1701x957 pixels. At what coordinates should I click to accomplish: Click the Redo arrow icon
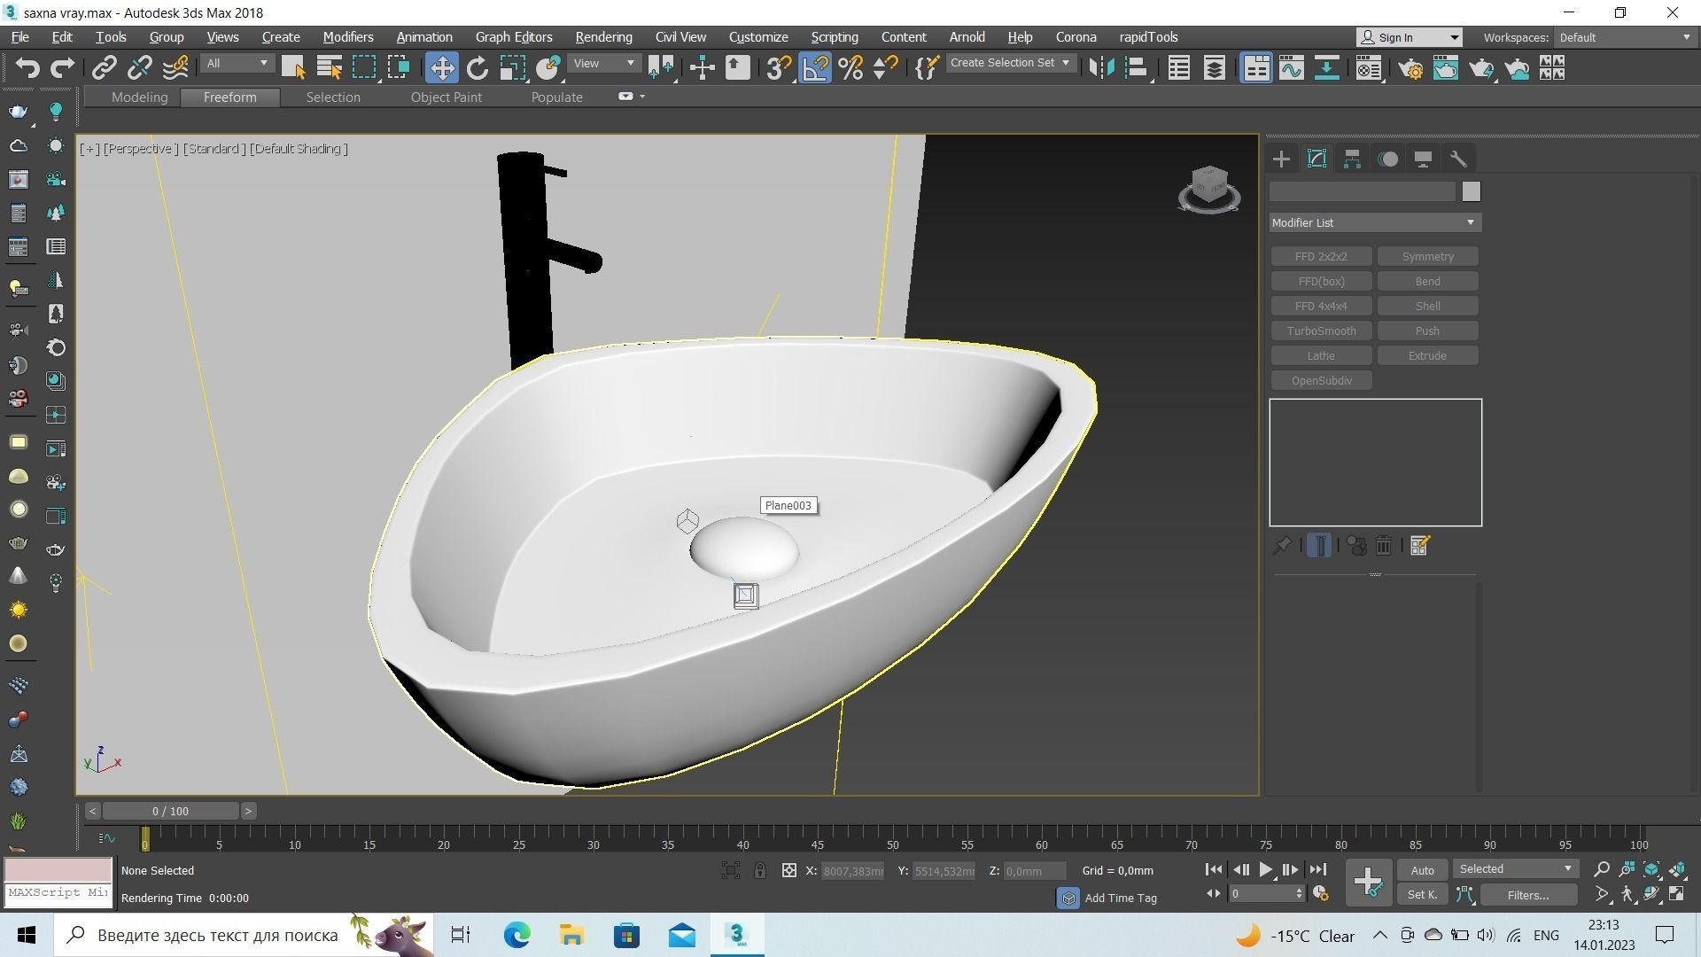tap(62, 68)
